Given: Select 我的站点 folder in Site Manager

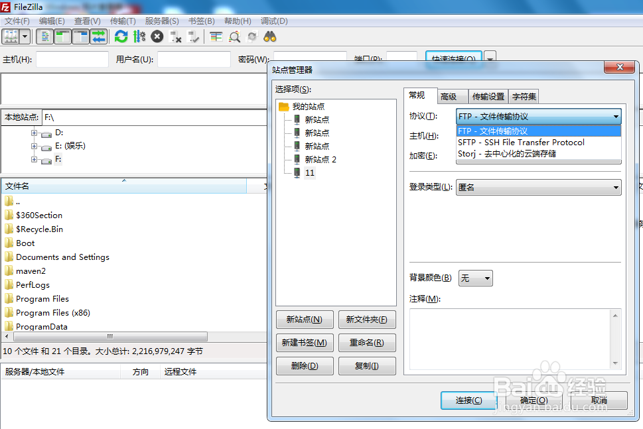Looking at the screenshot, I should click(309, 107).
